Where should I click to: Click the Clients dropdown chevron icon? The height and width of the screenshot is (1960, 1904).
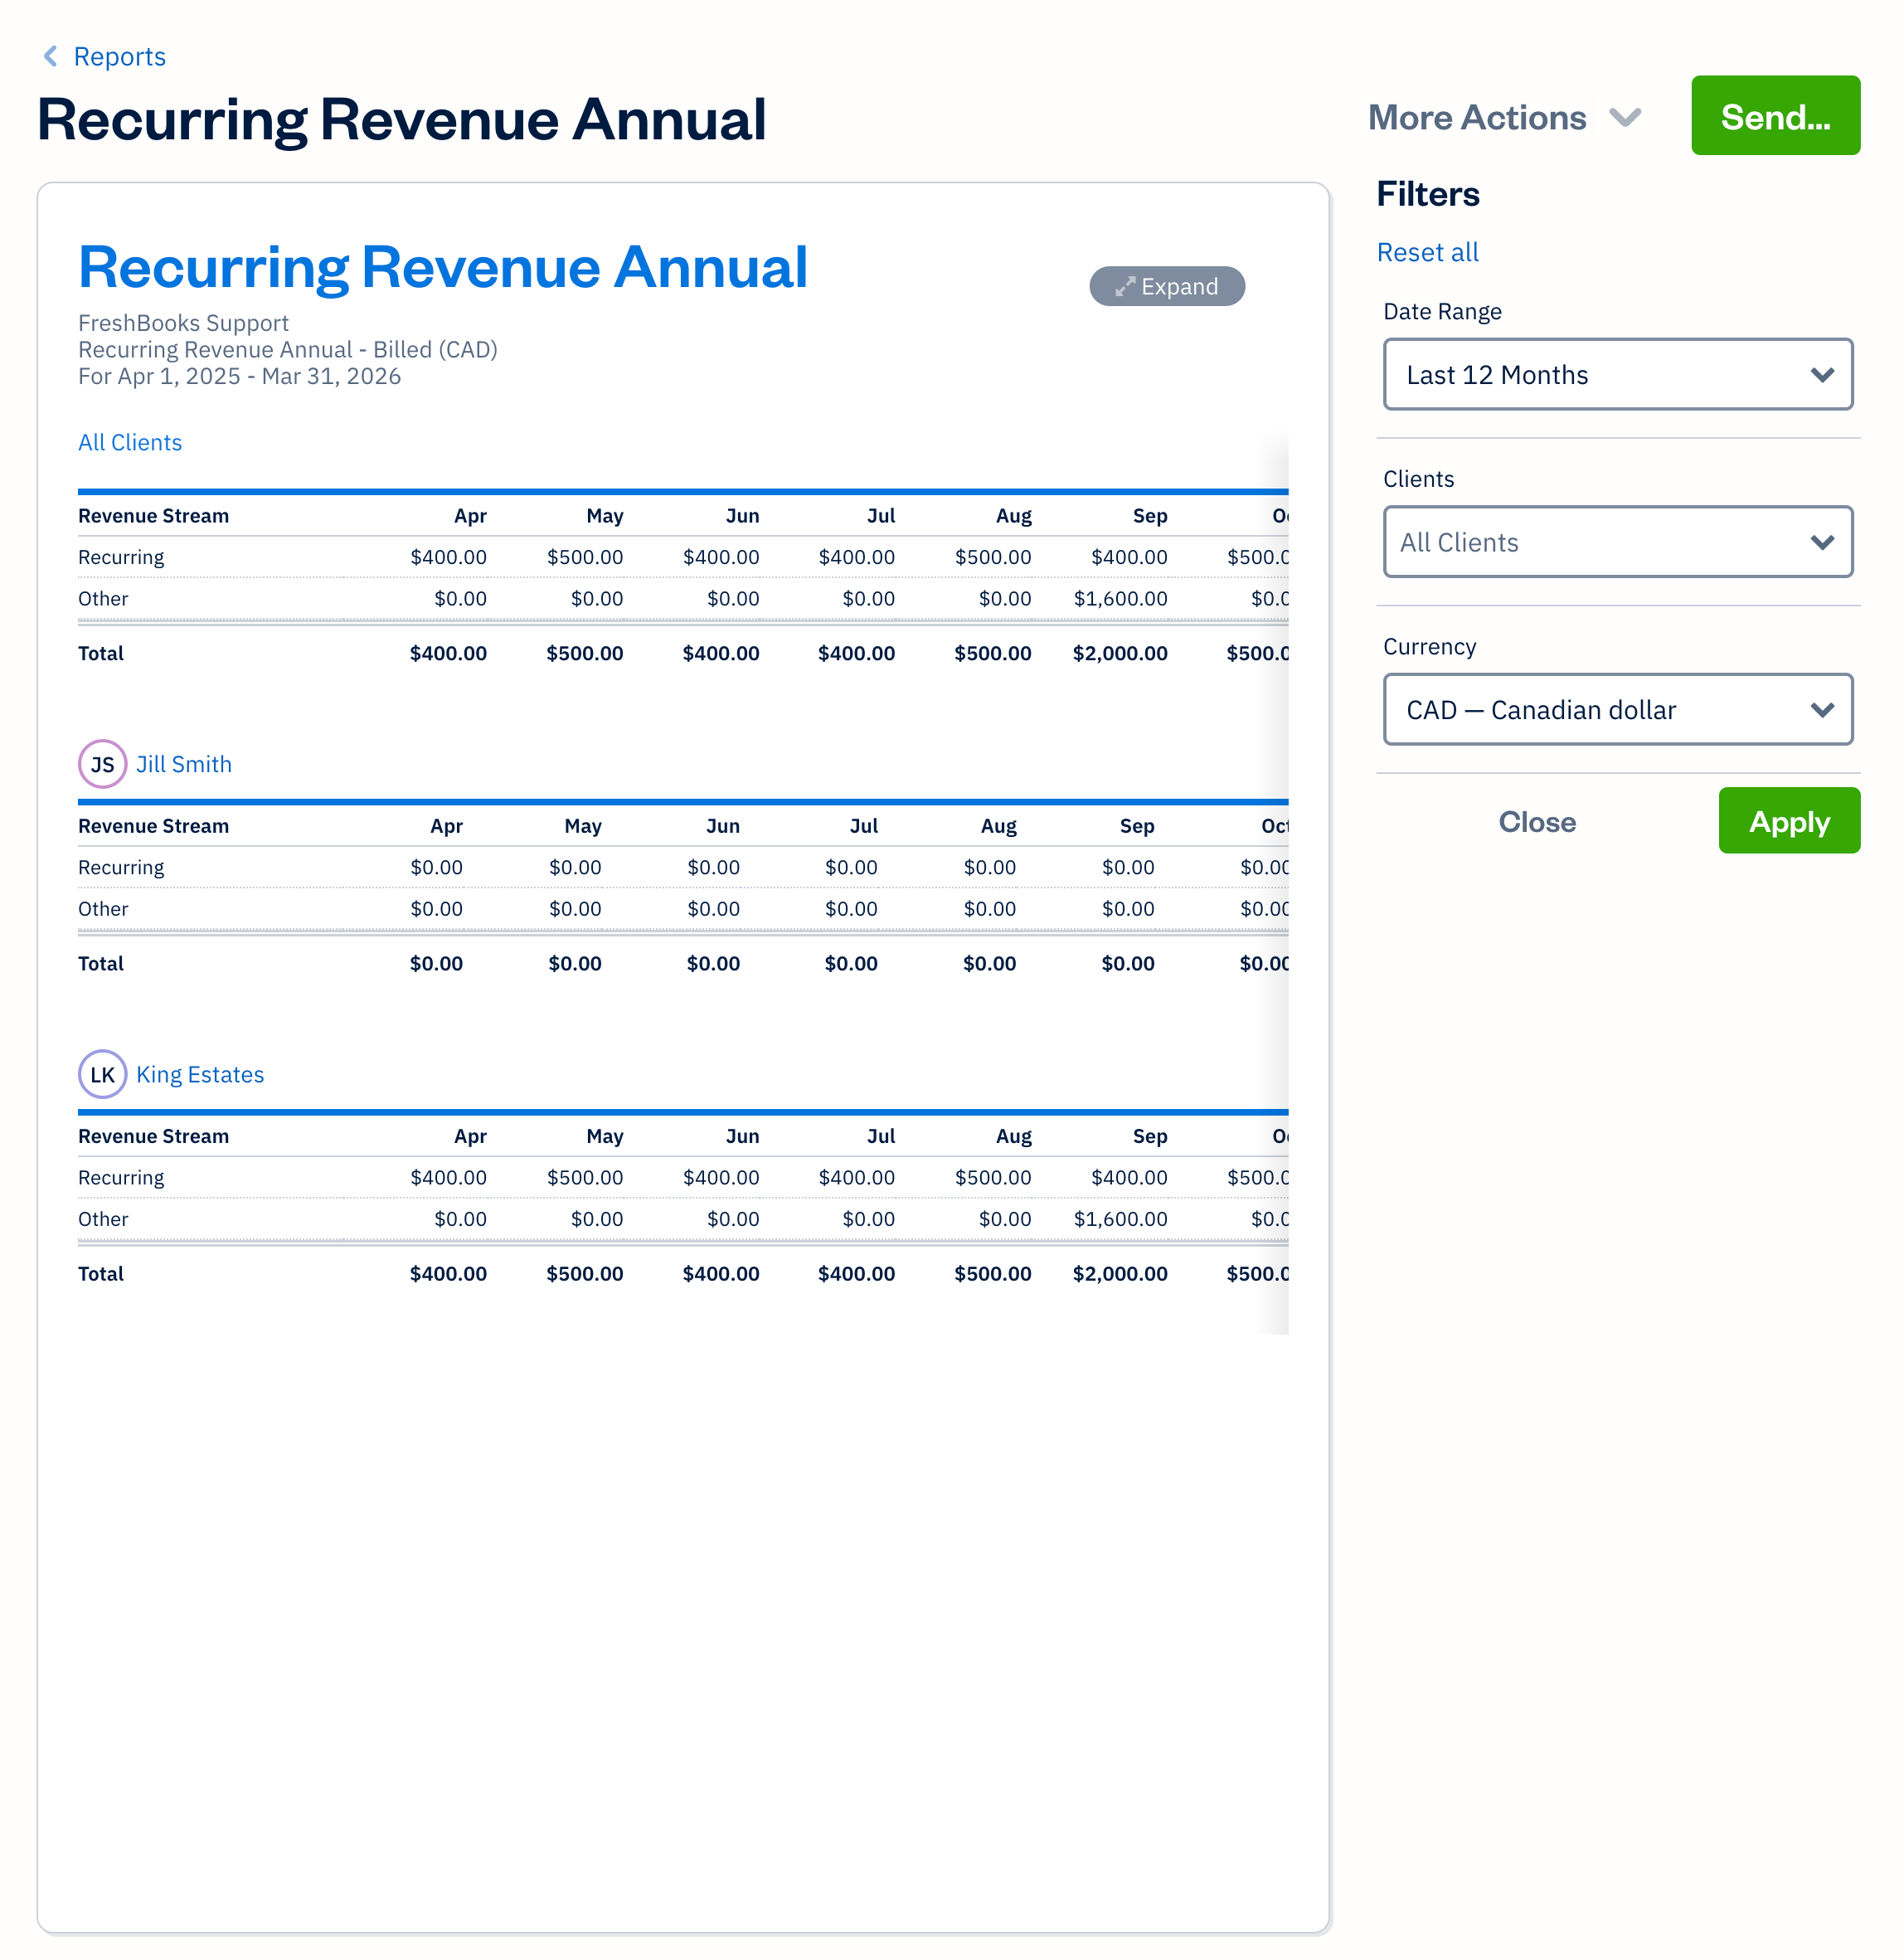coord(1822,542)
